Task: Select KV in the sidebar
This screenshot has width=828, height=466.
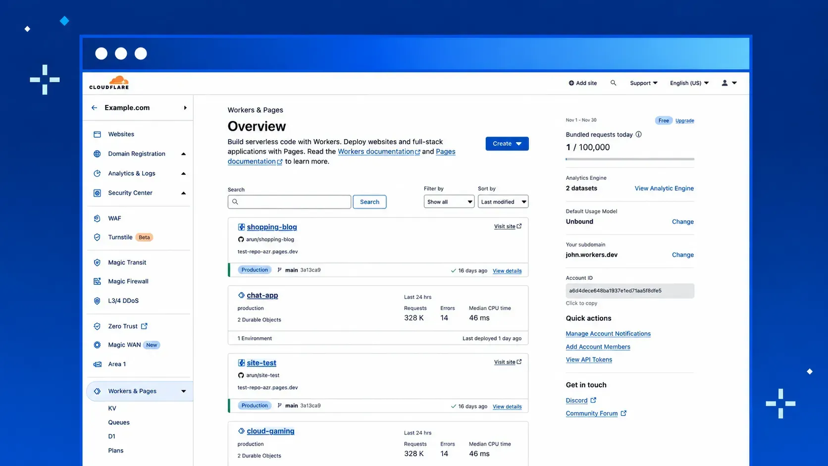Action: tap(112, 409)
